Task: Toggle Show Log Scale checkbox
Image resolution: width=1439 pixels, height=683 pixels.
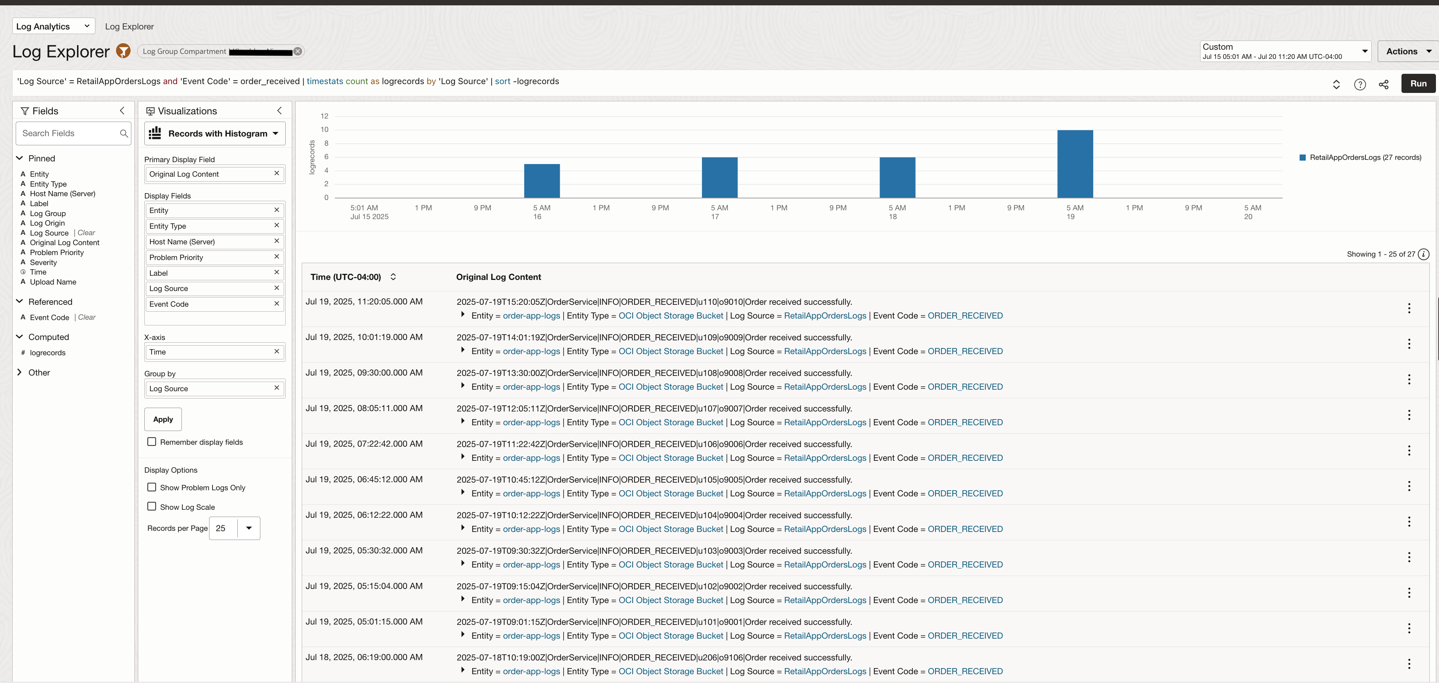Action: [151, 506]
